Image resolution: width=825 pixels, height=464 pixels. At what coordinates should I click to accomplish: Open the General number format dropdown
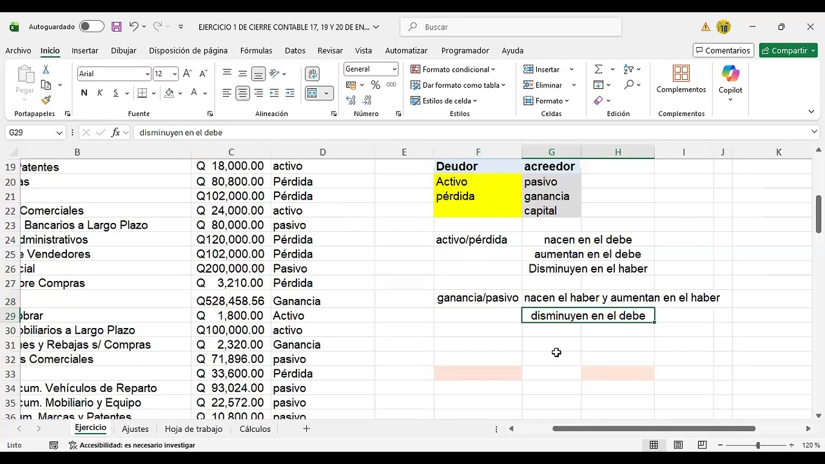click(x=393, y=69)
